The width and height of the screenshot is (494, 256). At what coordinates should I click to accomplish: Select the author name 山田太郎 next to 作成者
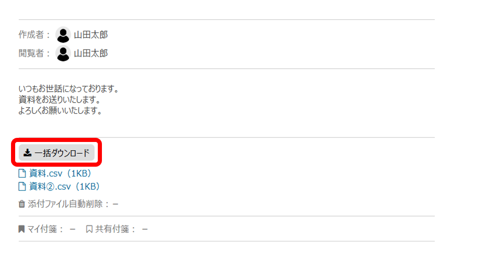click(91, 35)
